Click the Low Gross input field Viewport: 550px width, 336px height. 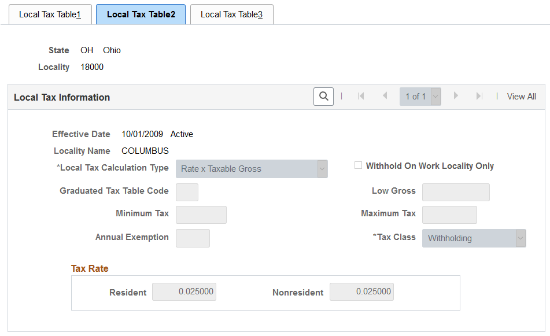pos(456,192)
